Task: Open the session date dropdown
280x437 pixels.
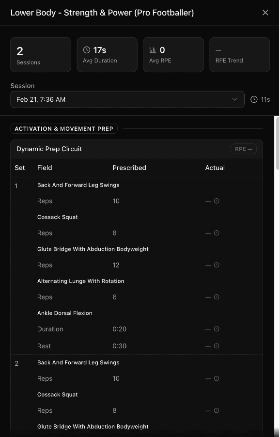Action: point(127,99)
